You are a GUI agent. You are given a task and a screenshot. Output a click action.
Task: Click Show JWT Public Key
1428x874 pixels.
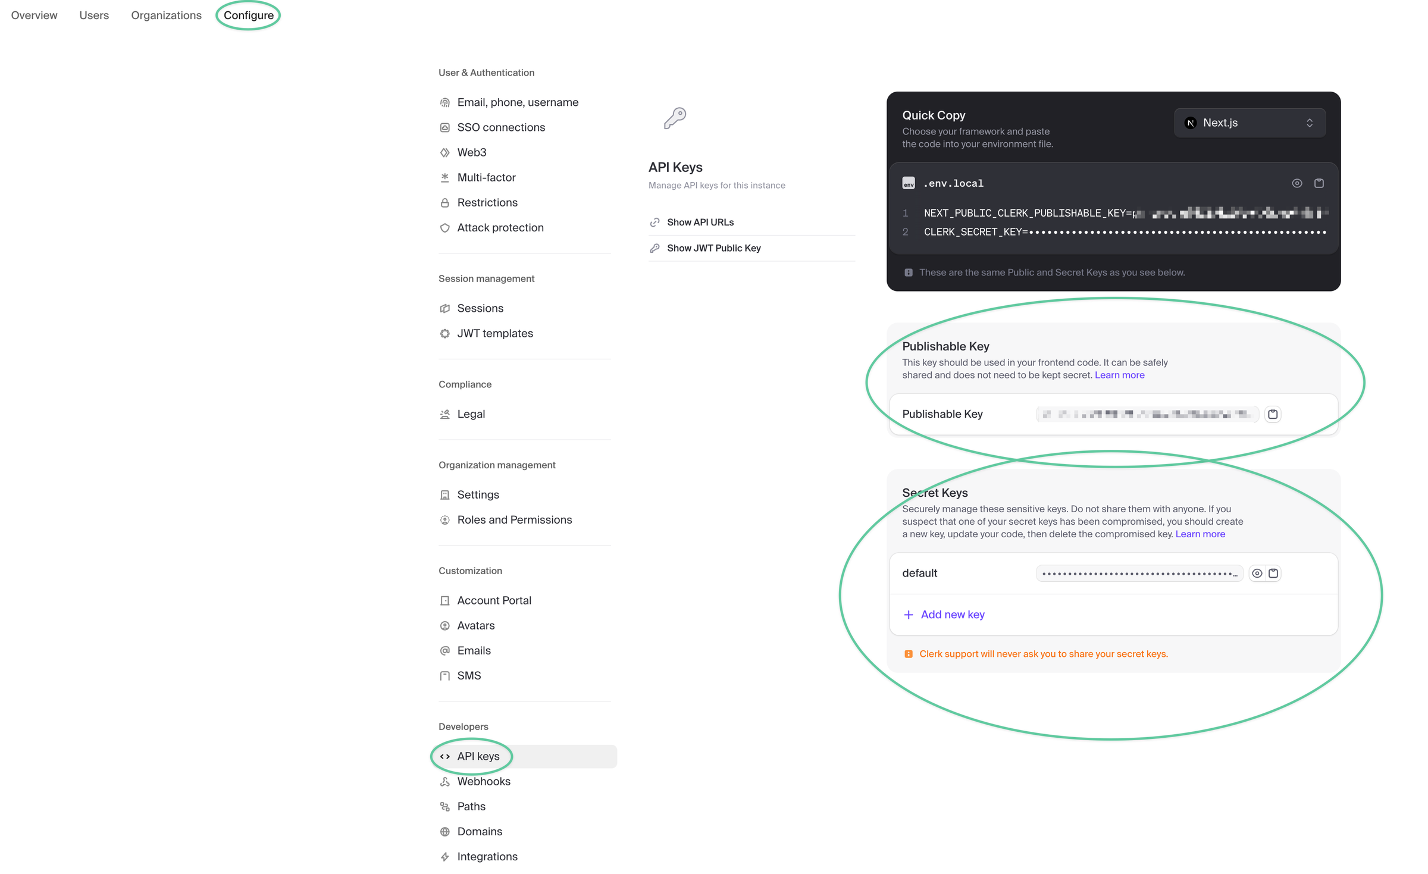[x=713, y=248]
